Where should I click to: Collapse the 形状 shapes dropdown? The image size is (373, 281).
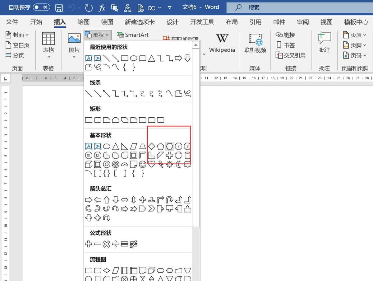(x=98, y=35)
